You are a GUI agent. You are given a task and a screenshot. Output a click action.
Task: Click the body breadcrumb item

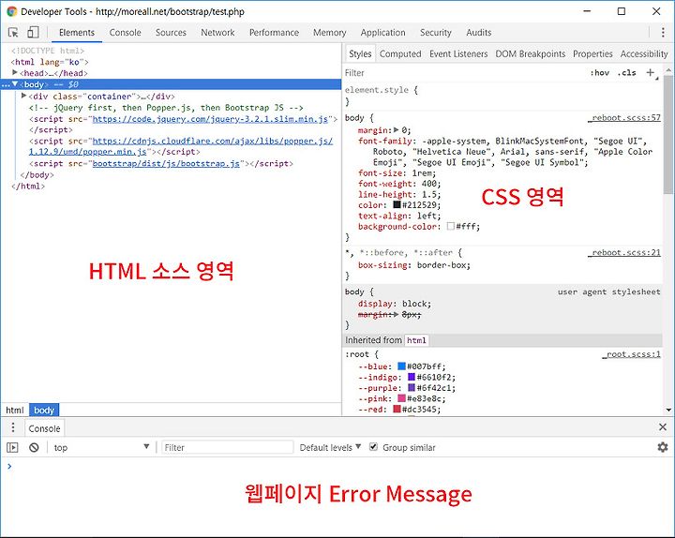click(44, 410)
